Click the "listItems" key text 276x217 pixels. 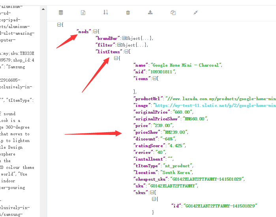109,52
